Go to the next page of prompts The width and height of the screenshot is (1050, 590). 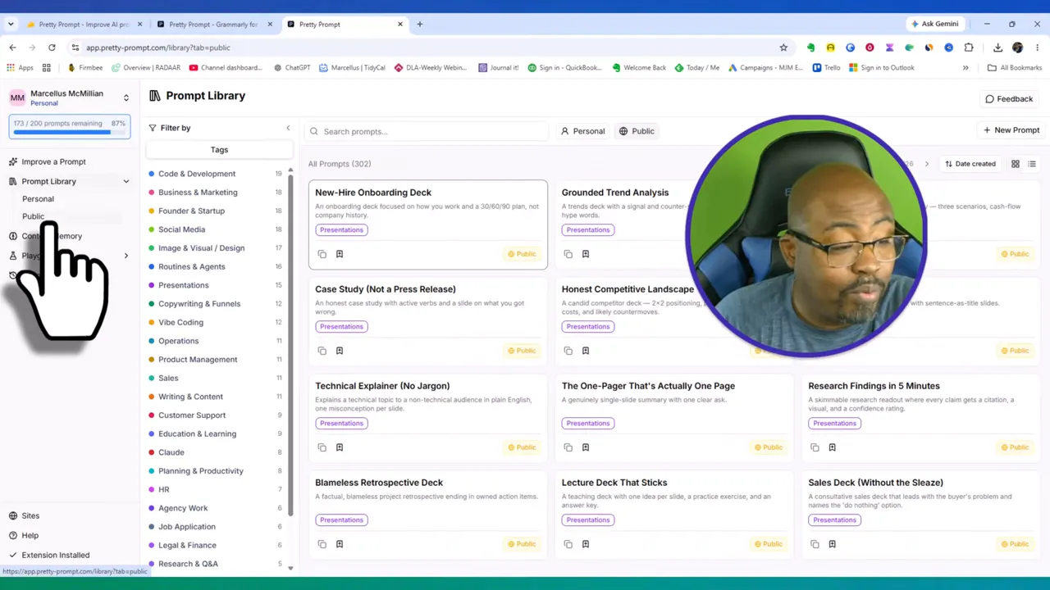tap(926, 164)
